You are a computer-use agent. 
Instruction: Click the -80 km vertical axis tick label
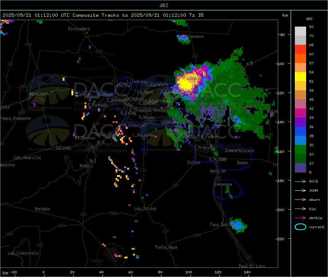click(x=281, y=35)
